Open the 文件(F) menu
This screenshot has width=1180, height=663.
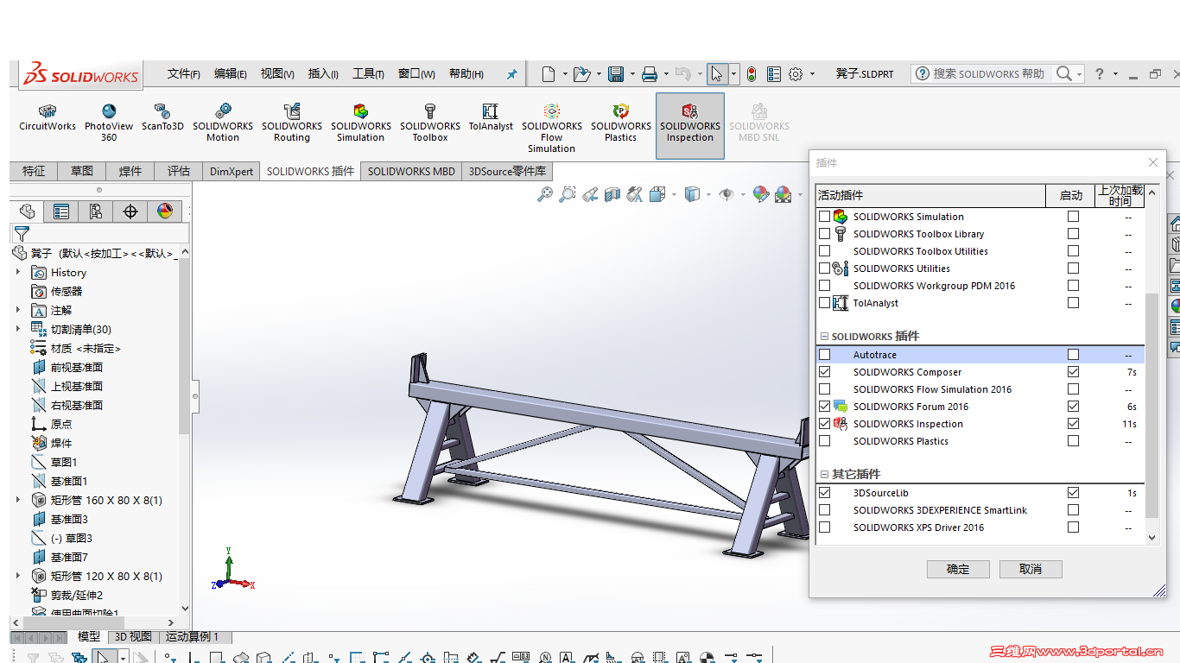[x=184, y=74]
